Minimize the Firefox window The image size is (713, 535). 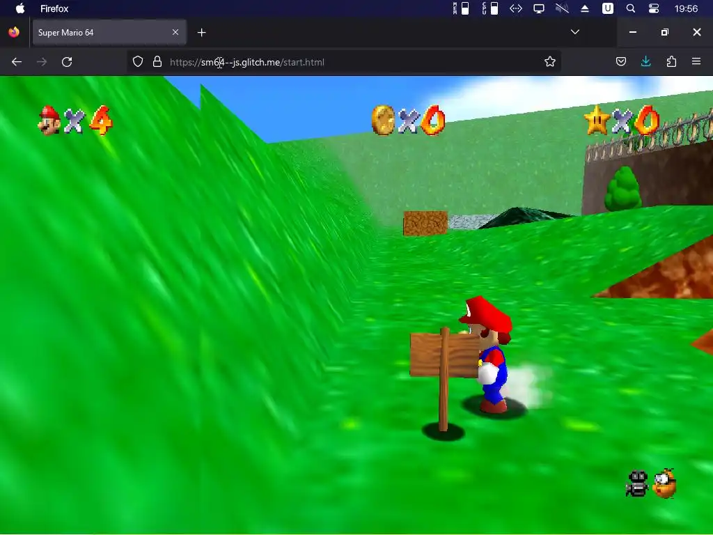point(632,32)
